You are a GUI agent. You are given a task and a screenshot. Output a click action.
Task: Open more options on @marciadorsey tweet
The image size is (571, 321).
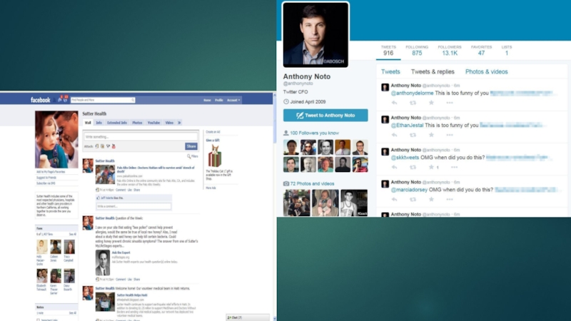[x=450, y=200]
